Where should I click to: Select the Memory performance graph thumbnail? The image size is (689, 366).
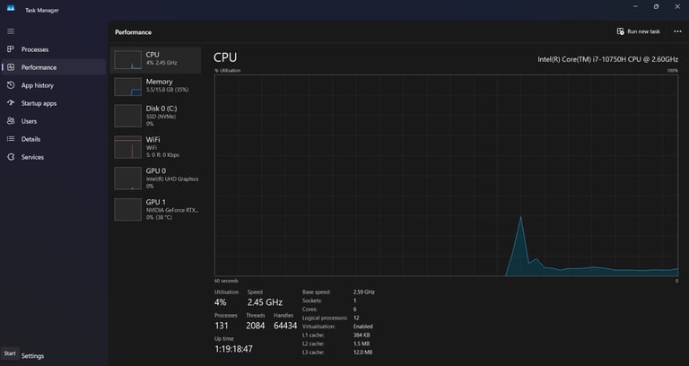click(128, 86)
